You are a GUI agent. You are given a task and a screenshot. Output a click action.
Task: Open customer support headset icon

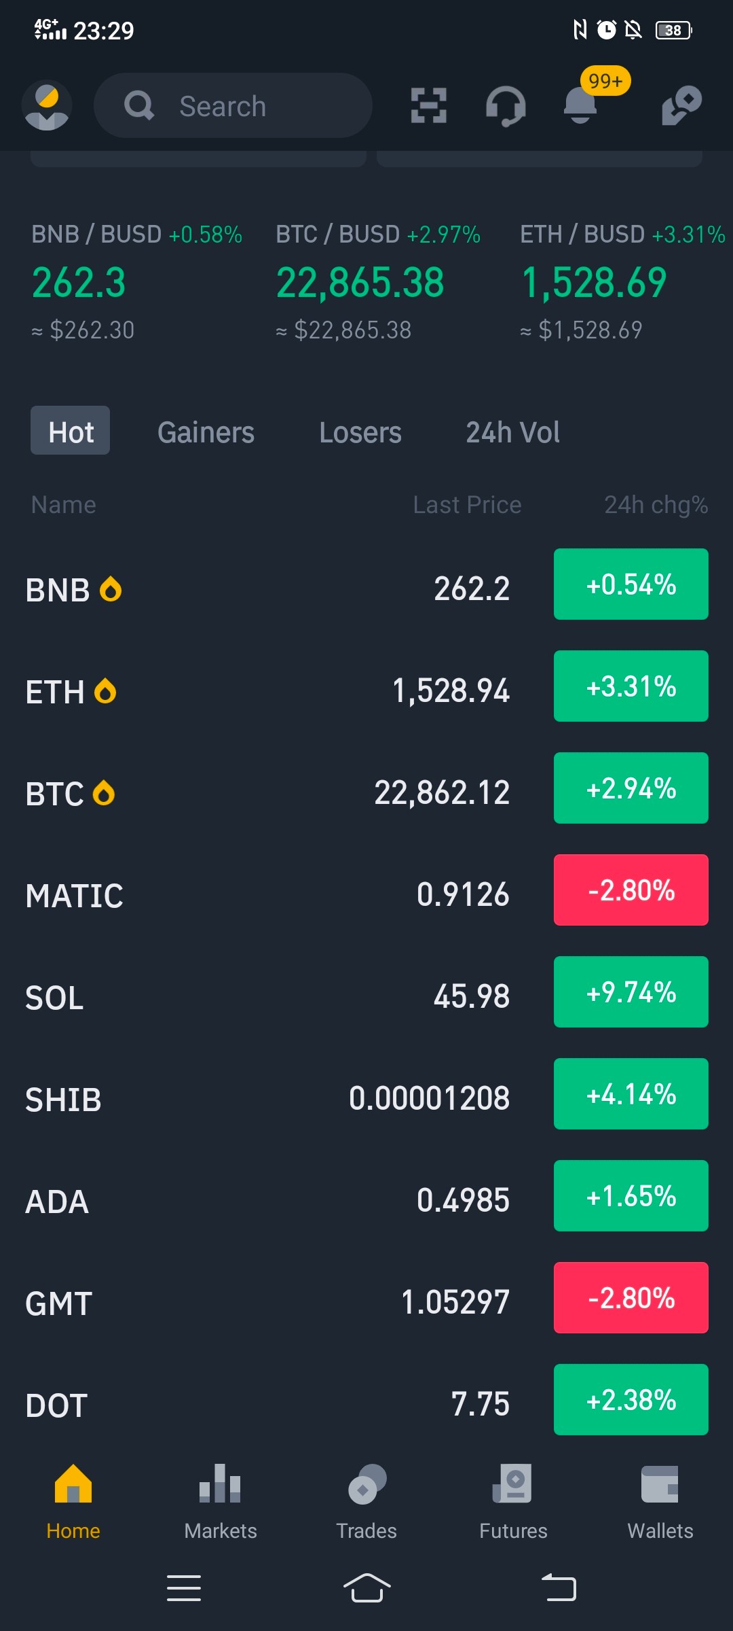click(506, 106)
